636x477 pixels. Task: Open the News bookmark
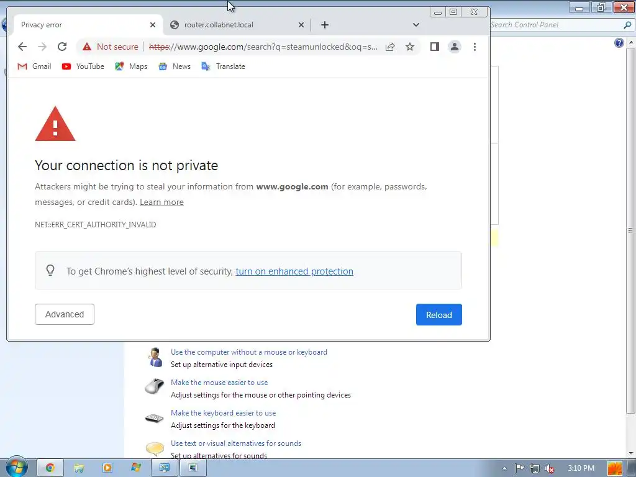(x=175, y=66)
